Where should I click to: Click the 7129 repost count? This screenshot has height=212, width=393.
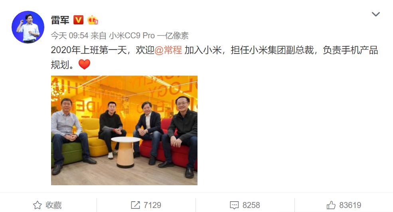click(152, 205)
